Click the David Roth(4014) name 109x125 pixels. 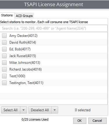coord(23,42)
